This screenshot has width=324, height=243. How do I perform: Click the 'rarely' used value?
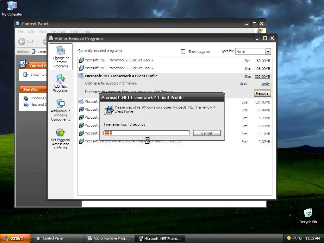[265, 84]
